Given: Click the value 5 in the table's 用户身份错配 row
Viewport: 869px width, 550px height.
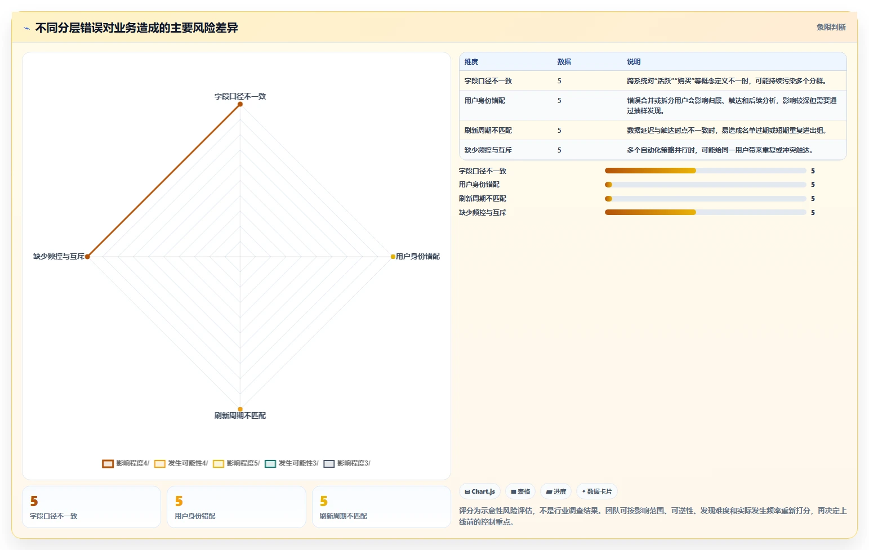Looking at the screenshot, I should (x=559, y=101).
